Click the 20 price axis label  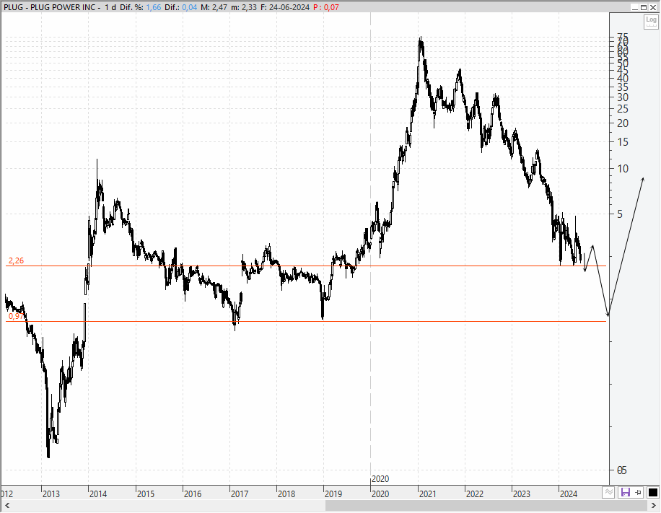pos(623,123)
